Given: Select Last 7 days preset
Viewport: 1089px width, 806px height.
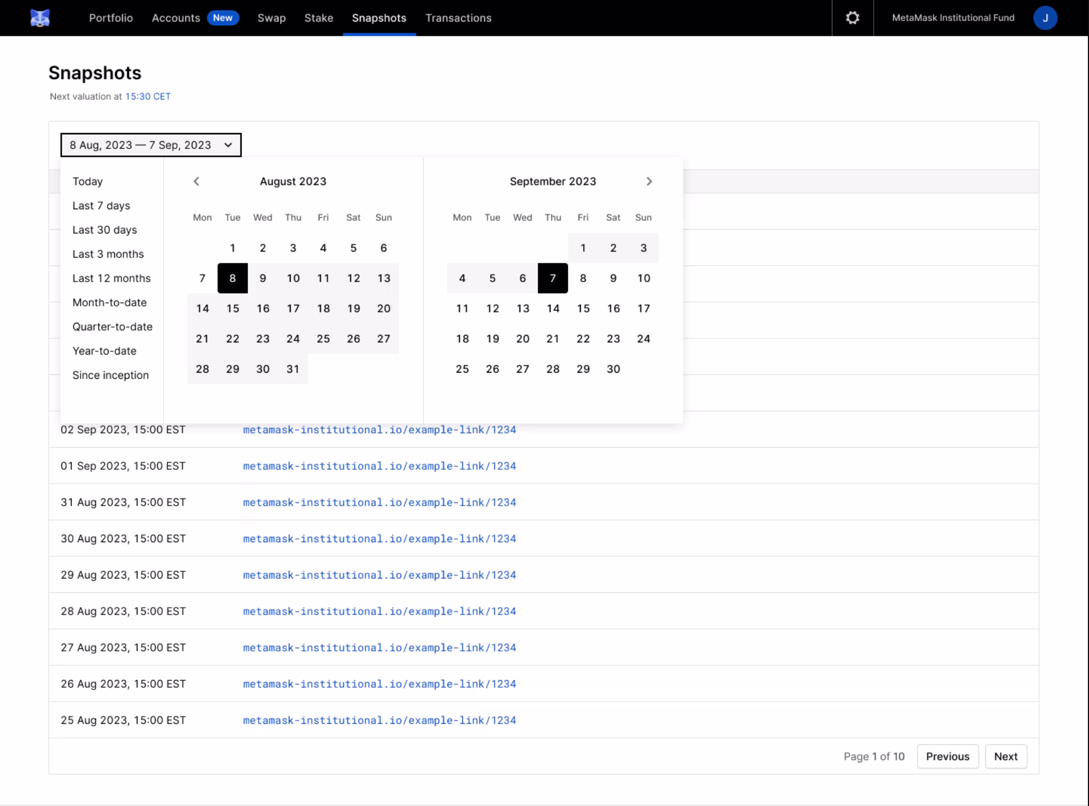Looking at the screenshot, I should tap(101, 206).
